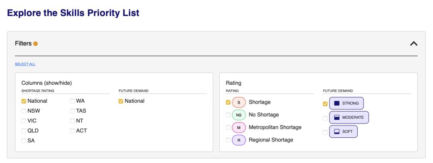Enable the NSW column checkbox

[24, 111]
